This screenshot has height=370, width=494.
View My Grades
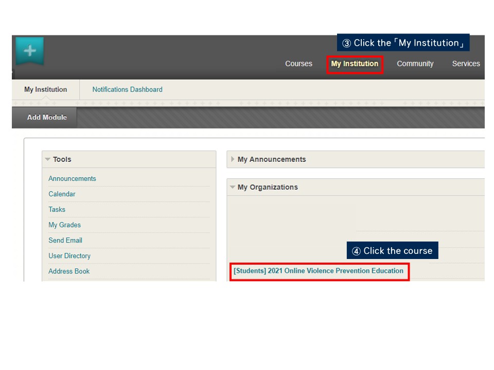pos(64,225)
